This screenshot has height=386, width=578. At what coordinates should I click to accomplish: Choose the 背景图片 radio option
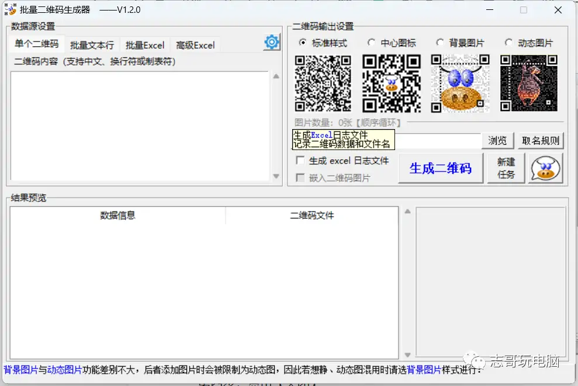tap(440, 43)
